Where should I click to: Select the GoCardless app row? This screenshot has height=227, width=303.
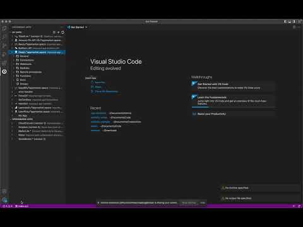[38, 100]
